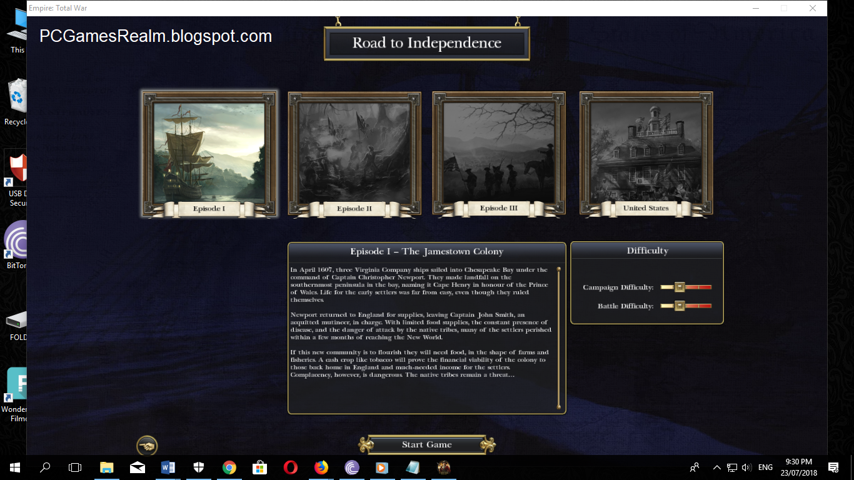Open Microsoft Store from taskbar
This screenshot has height=480, width=854.
260,467
